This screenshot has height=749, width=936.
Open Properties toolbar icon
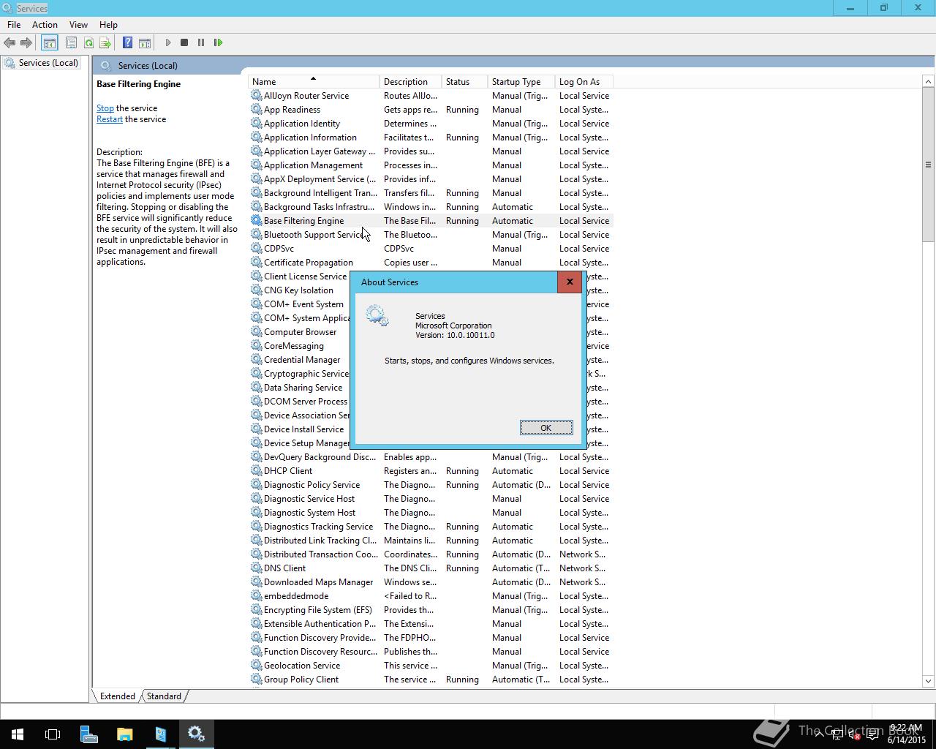pyautogui.click(x=71, y=43)
